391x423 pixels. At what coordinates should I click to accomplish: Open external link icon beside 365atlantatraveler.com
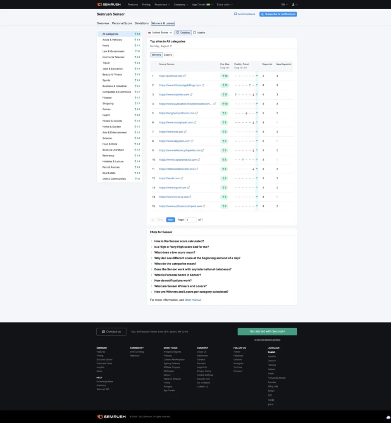[197, 169]
